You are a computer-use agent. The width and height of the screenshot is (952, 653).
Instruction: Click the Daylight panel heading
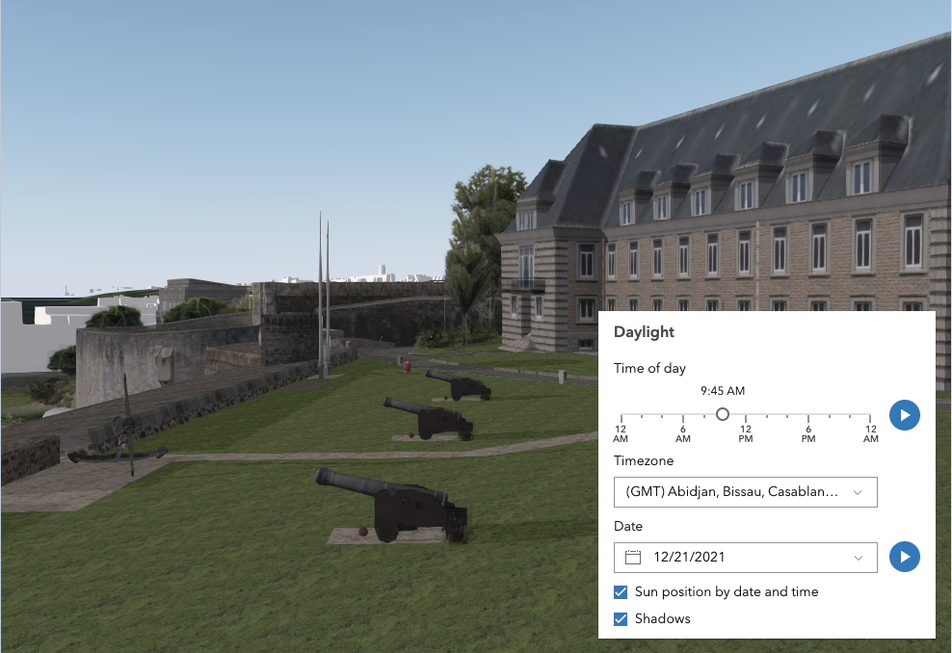pyautogui.click(x=644, y=332)
